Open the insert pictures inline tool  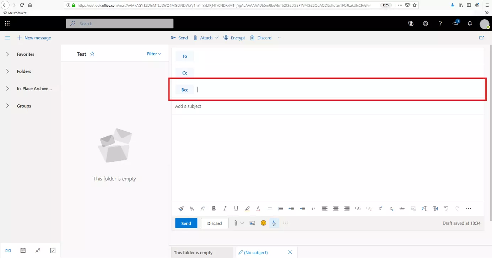[252, 223]
